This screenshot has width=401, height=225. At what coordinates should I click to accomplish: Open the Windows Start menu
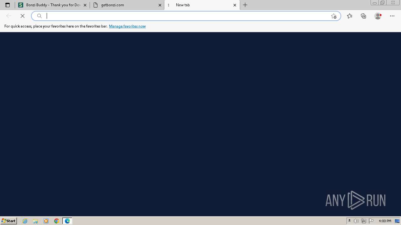tap(9, 221)
